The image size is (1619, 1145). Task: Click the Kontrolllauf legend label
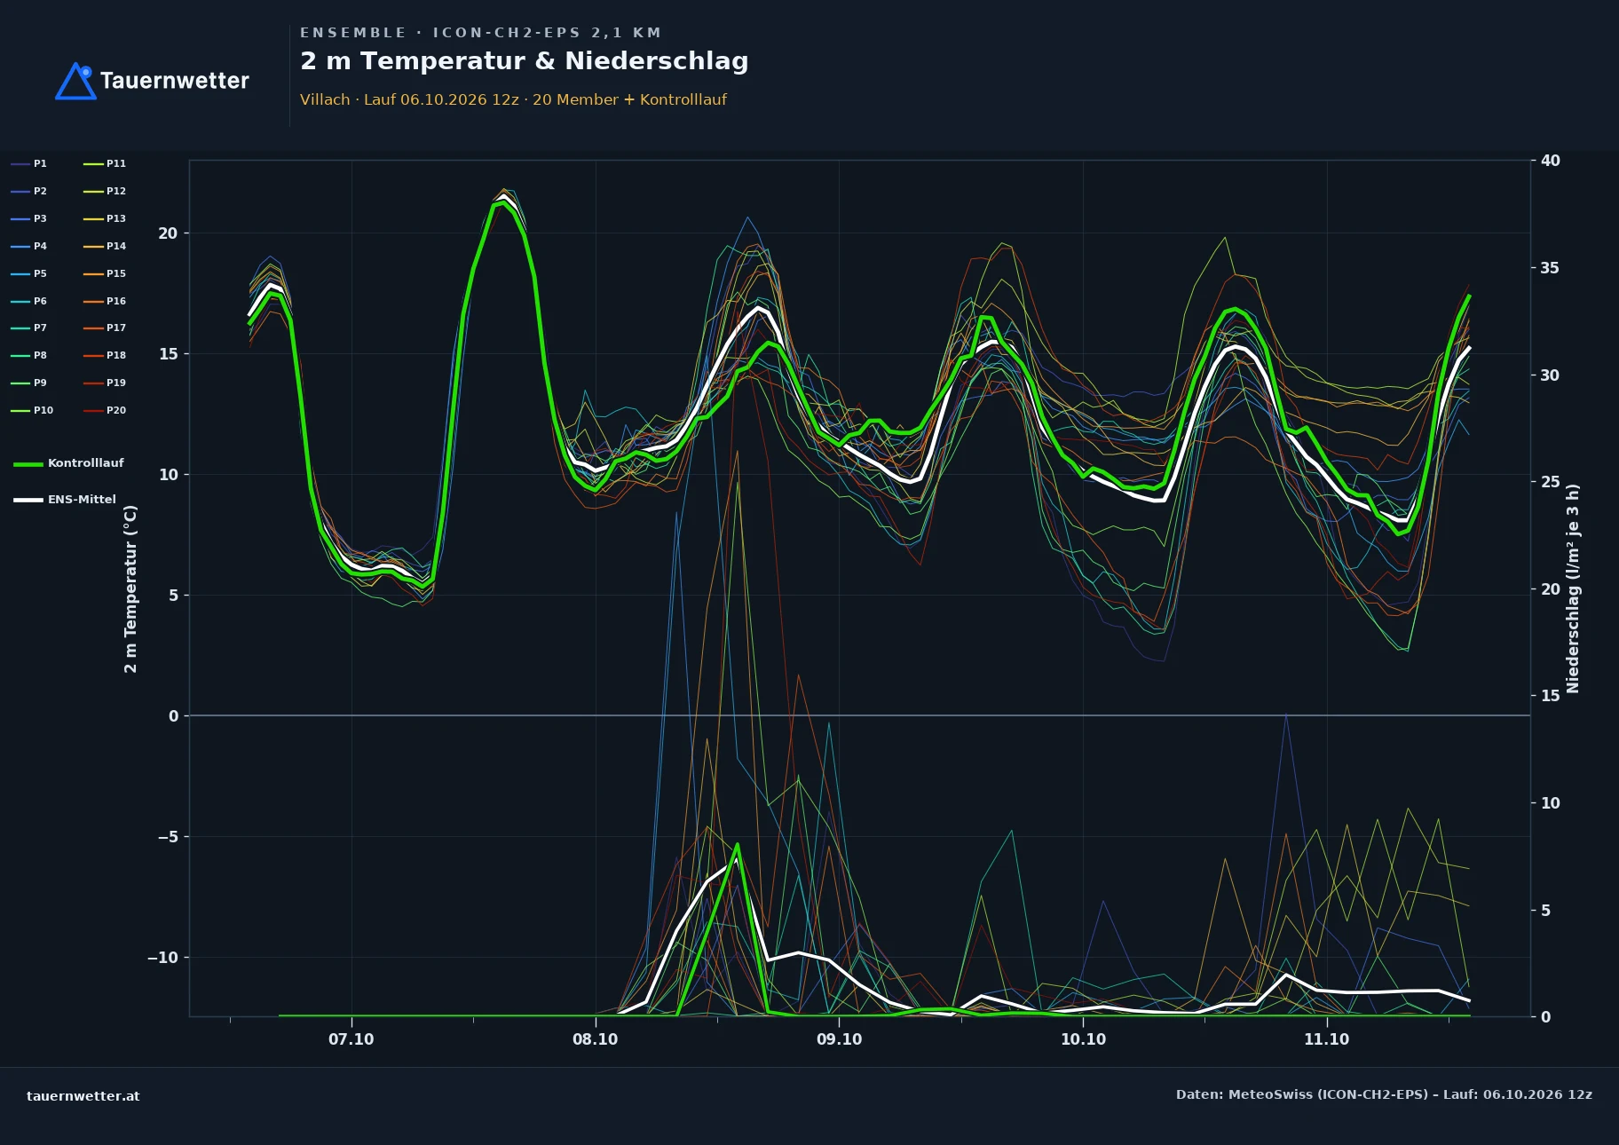point(86,463)
